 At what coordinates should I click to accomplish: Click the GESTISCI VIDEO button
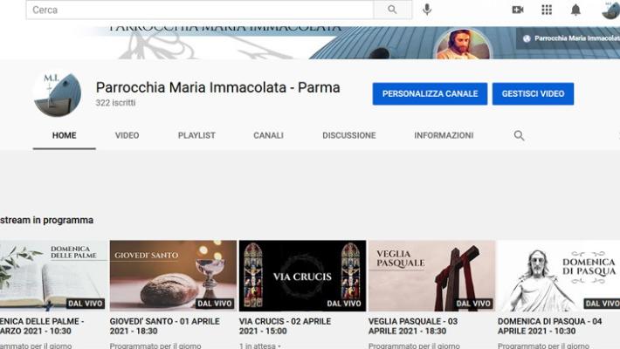[533, 93]
